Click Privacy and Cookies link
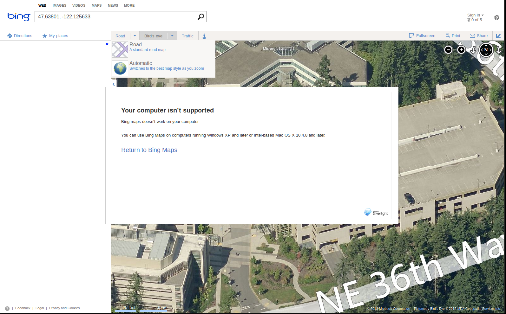The width and height of the screenshot is (506, 314). 64,308
